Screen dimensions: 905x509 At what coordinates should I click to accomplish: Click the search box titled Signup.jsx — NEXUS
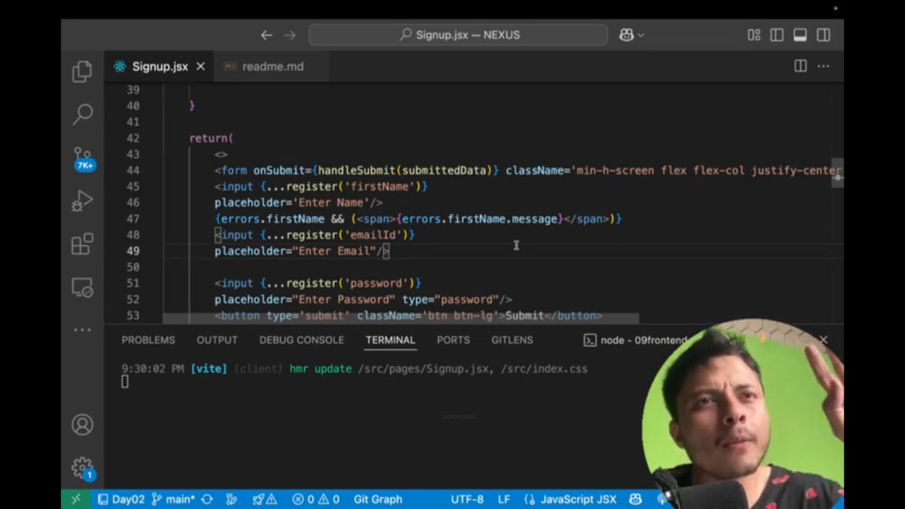[456, 35]
